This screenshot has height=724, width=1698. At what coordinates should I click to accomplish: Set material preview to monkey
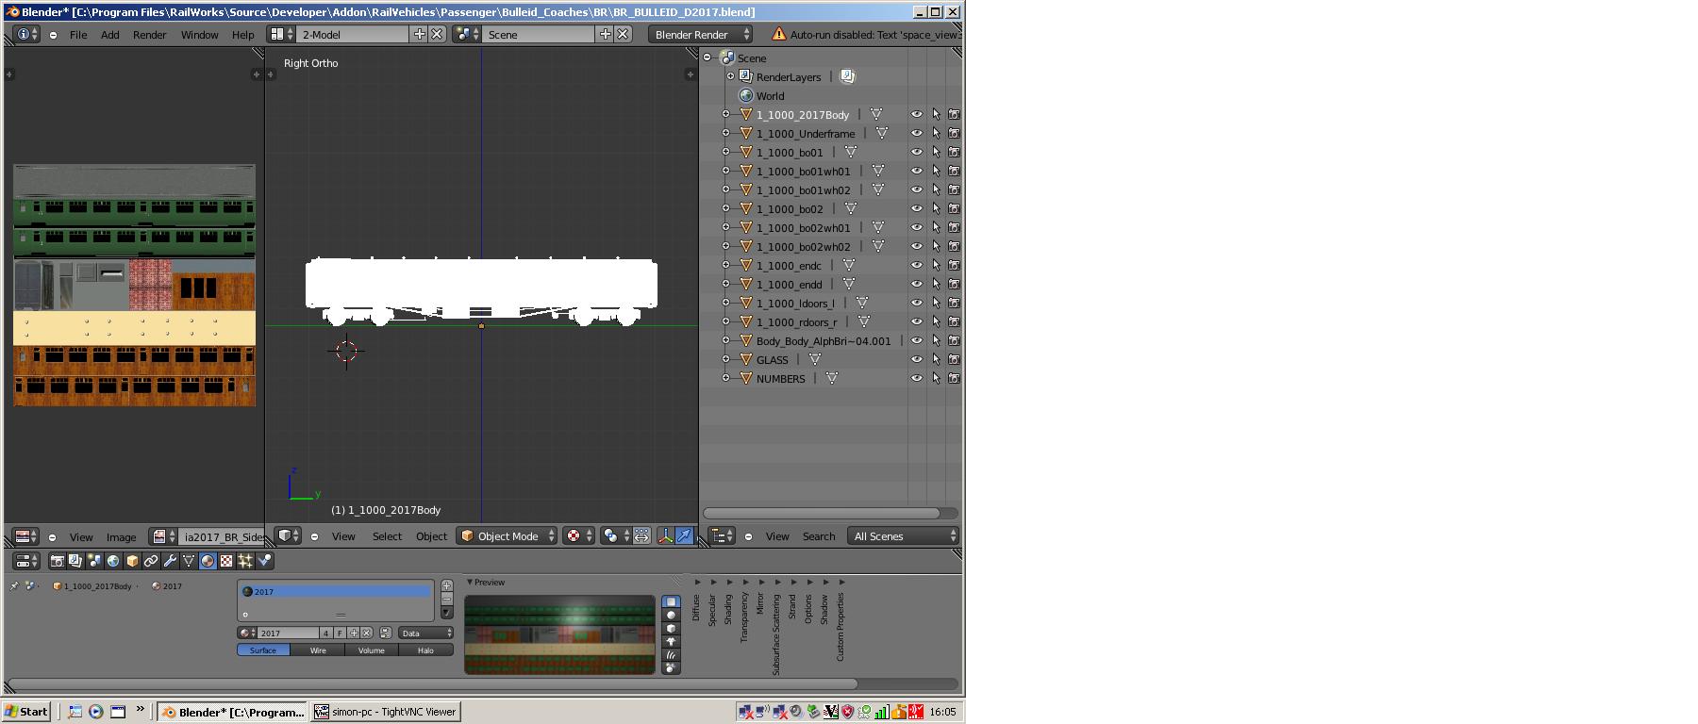tap(671, 641)
